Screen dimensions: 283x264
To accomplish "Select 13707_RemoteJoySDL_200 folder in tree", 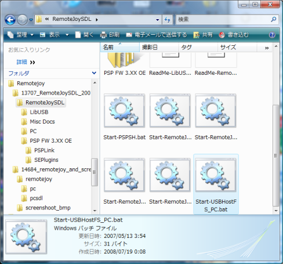I will pos(52,93).
